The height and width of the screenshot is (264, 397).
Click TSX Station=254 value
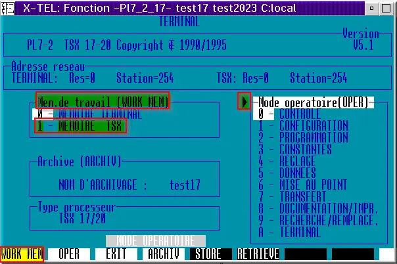319,78
